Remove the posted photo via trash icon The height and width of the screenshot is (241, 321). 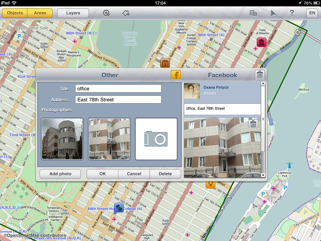(254, 124)
